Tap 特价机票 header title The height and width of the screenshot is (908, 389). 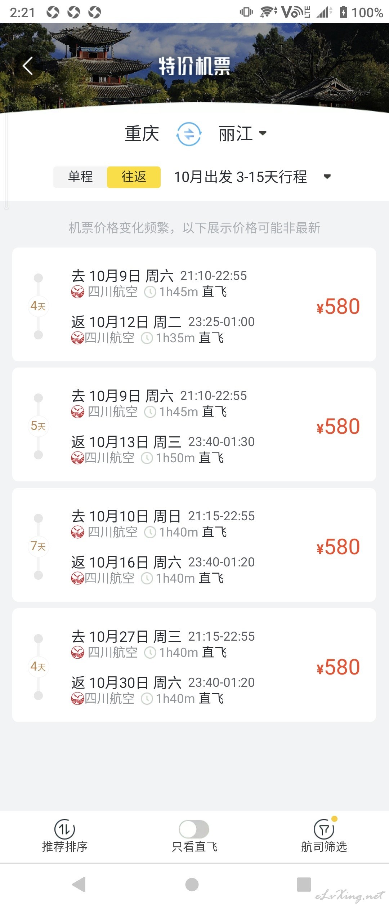194,66
